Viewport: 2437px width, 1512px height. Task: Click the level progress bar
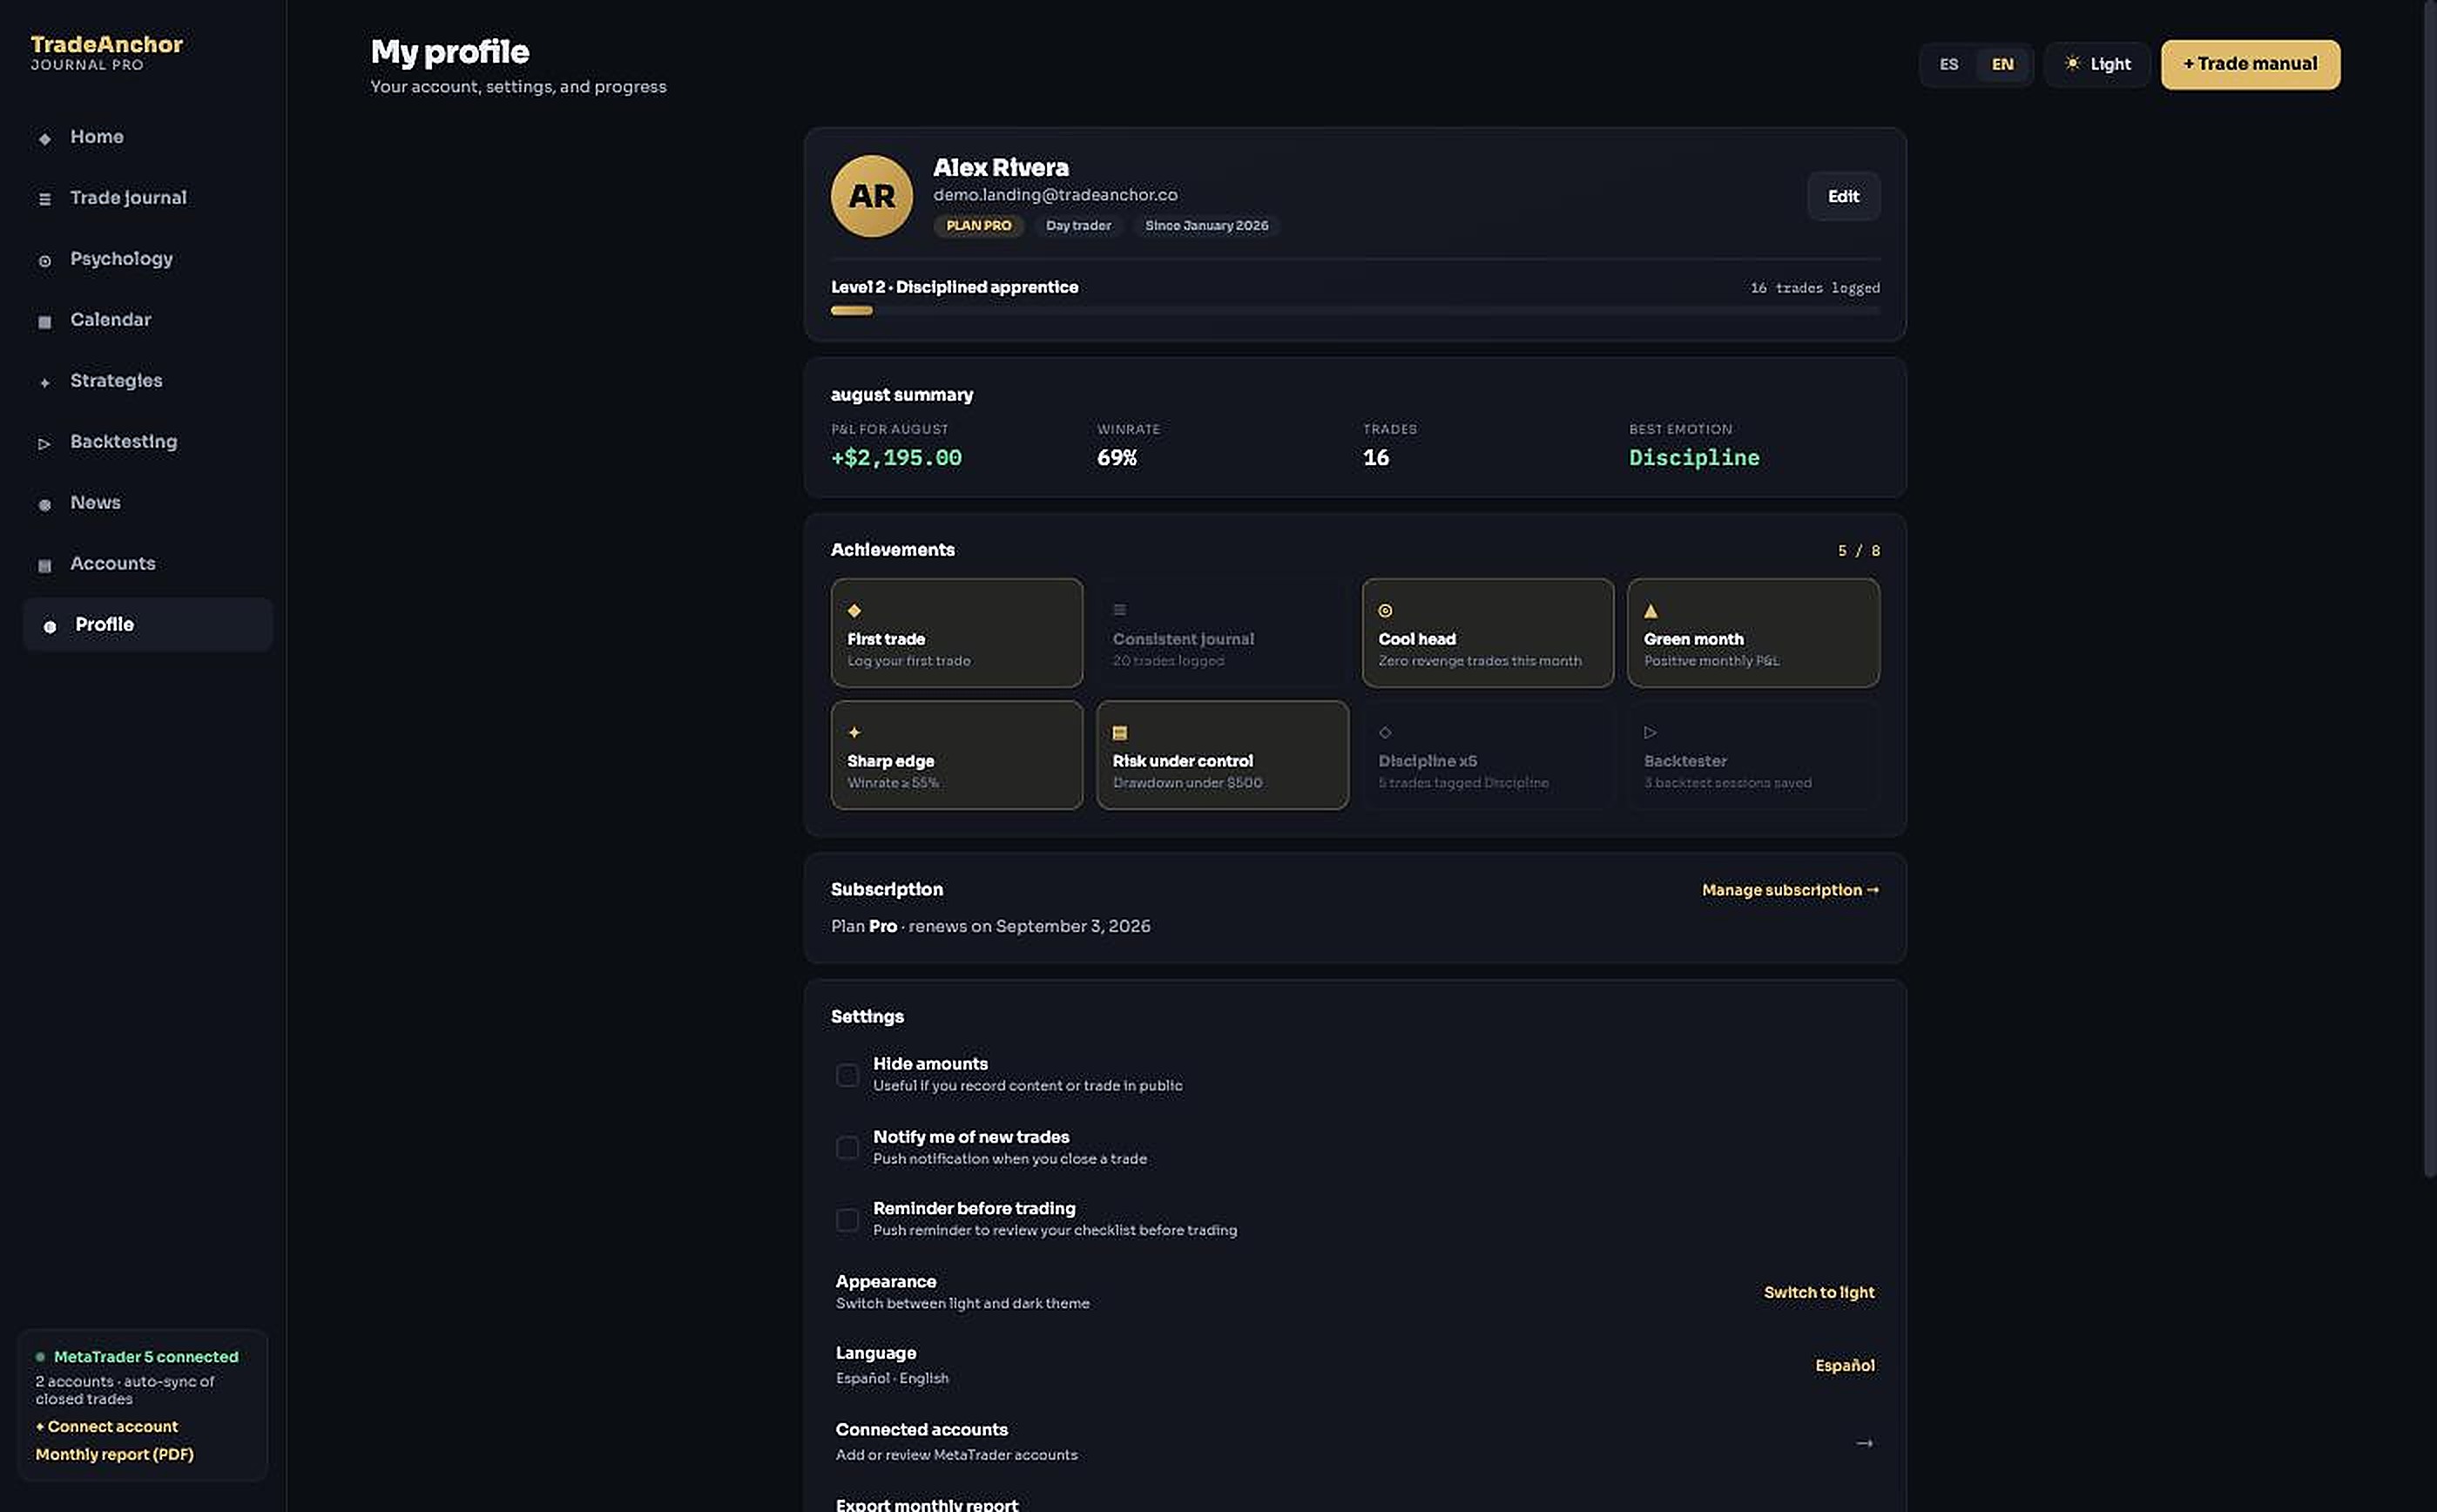(x=1355, y=311)
